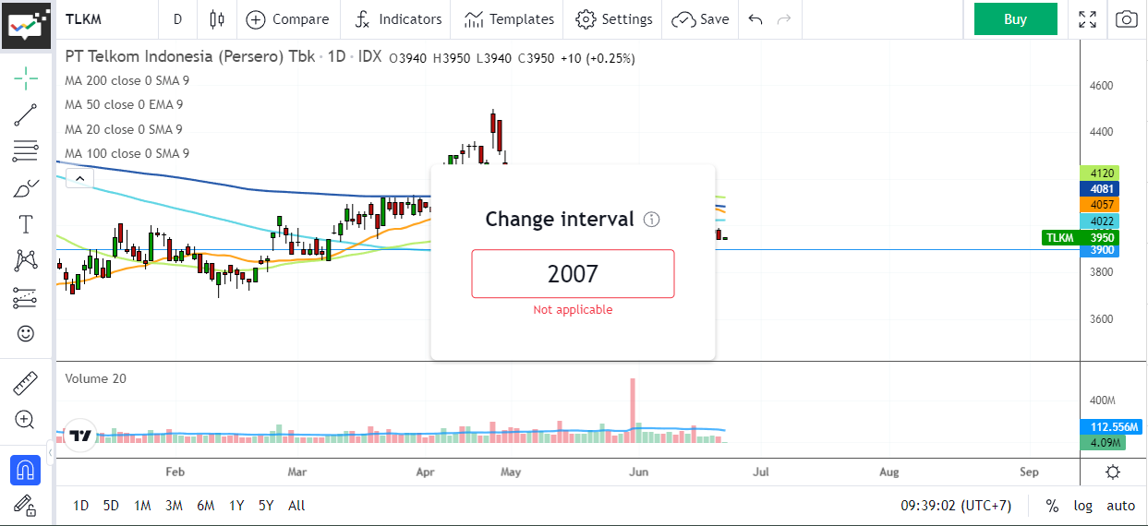
Task: Open the emoji icons tool
Action: coord(26,333)
